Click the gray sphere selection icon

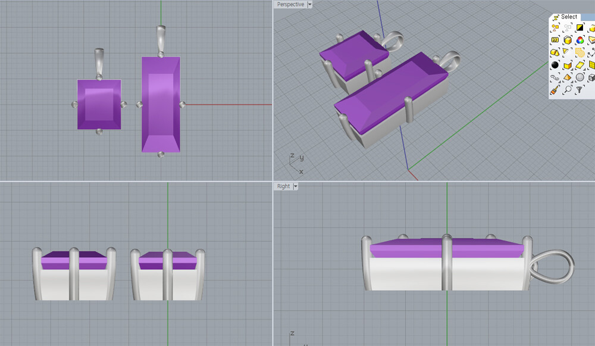[580, 77]
